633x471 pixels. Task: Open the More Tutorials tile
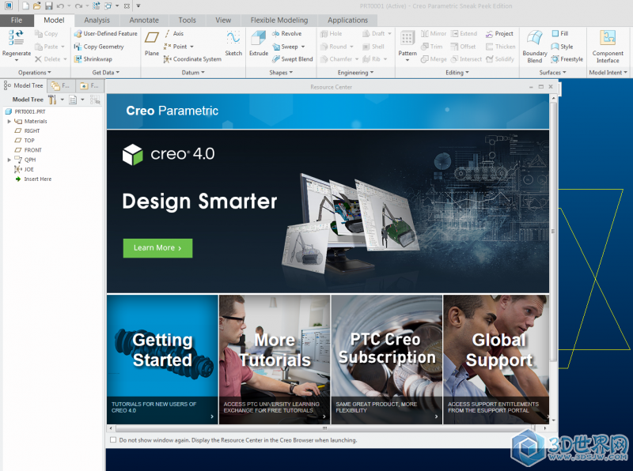pos(275,360)
